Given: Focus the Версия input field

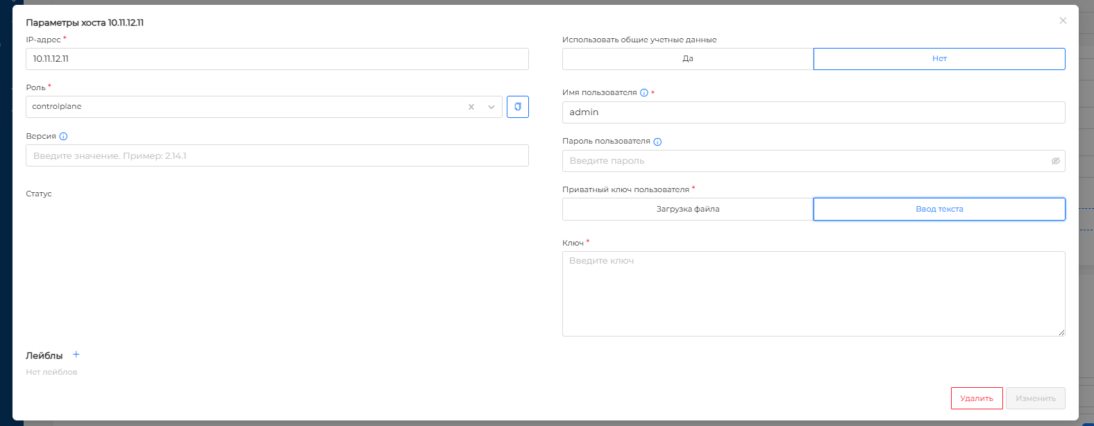Looking at the screenshot, I should (277, 155).
